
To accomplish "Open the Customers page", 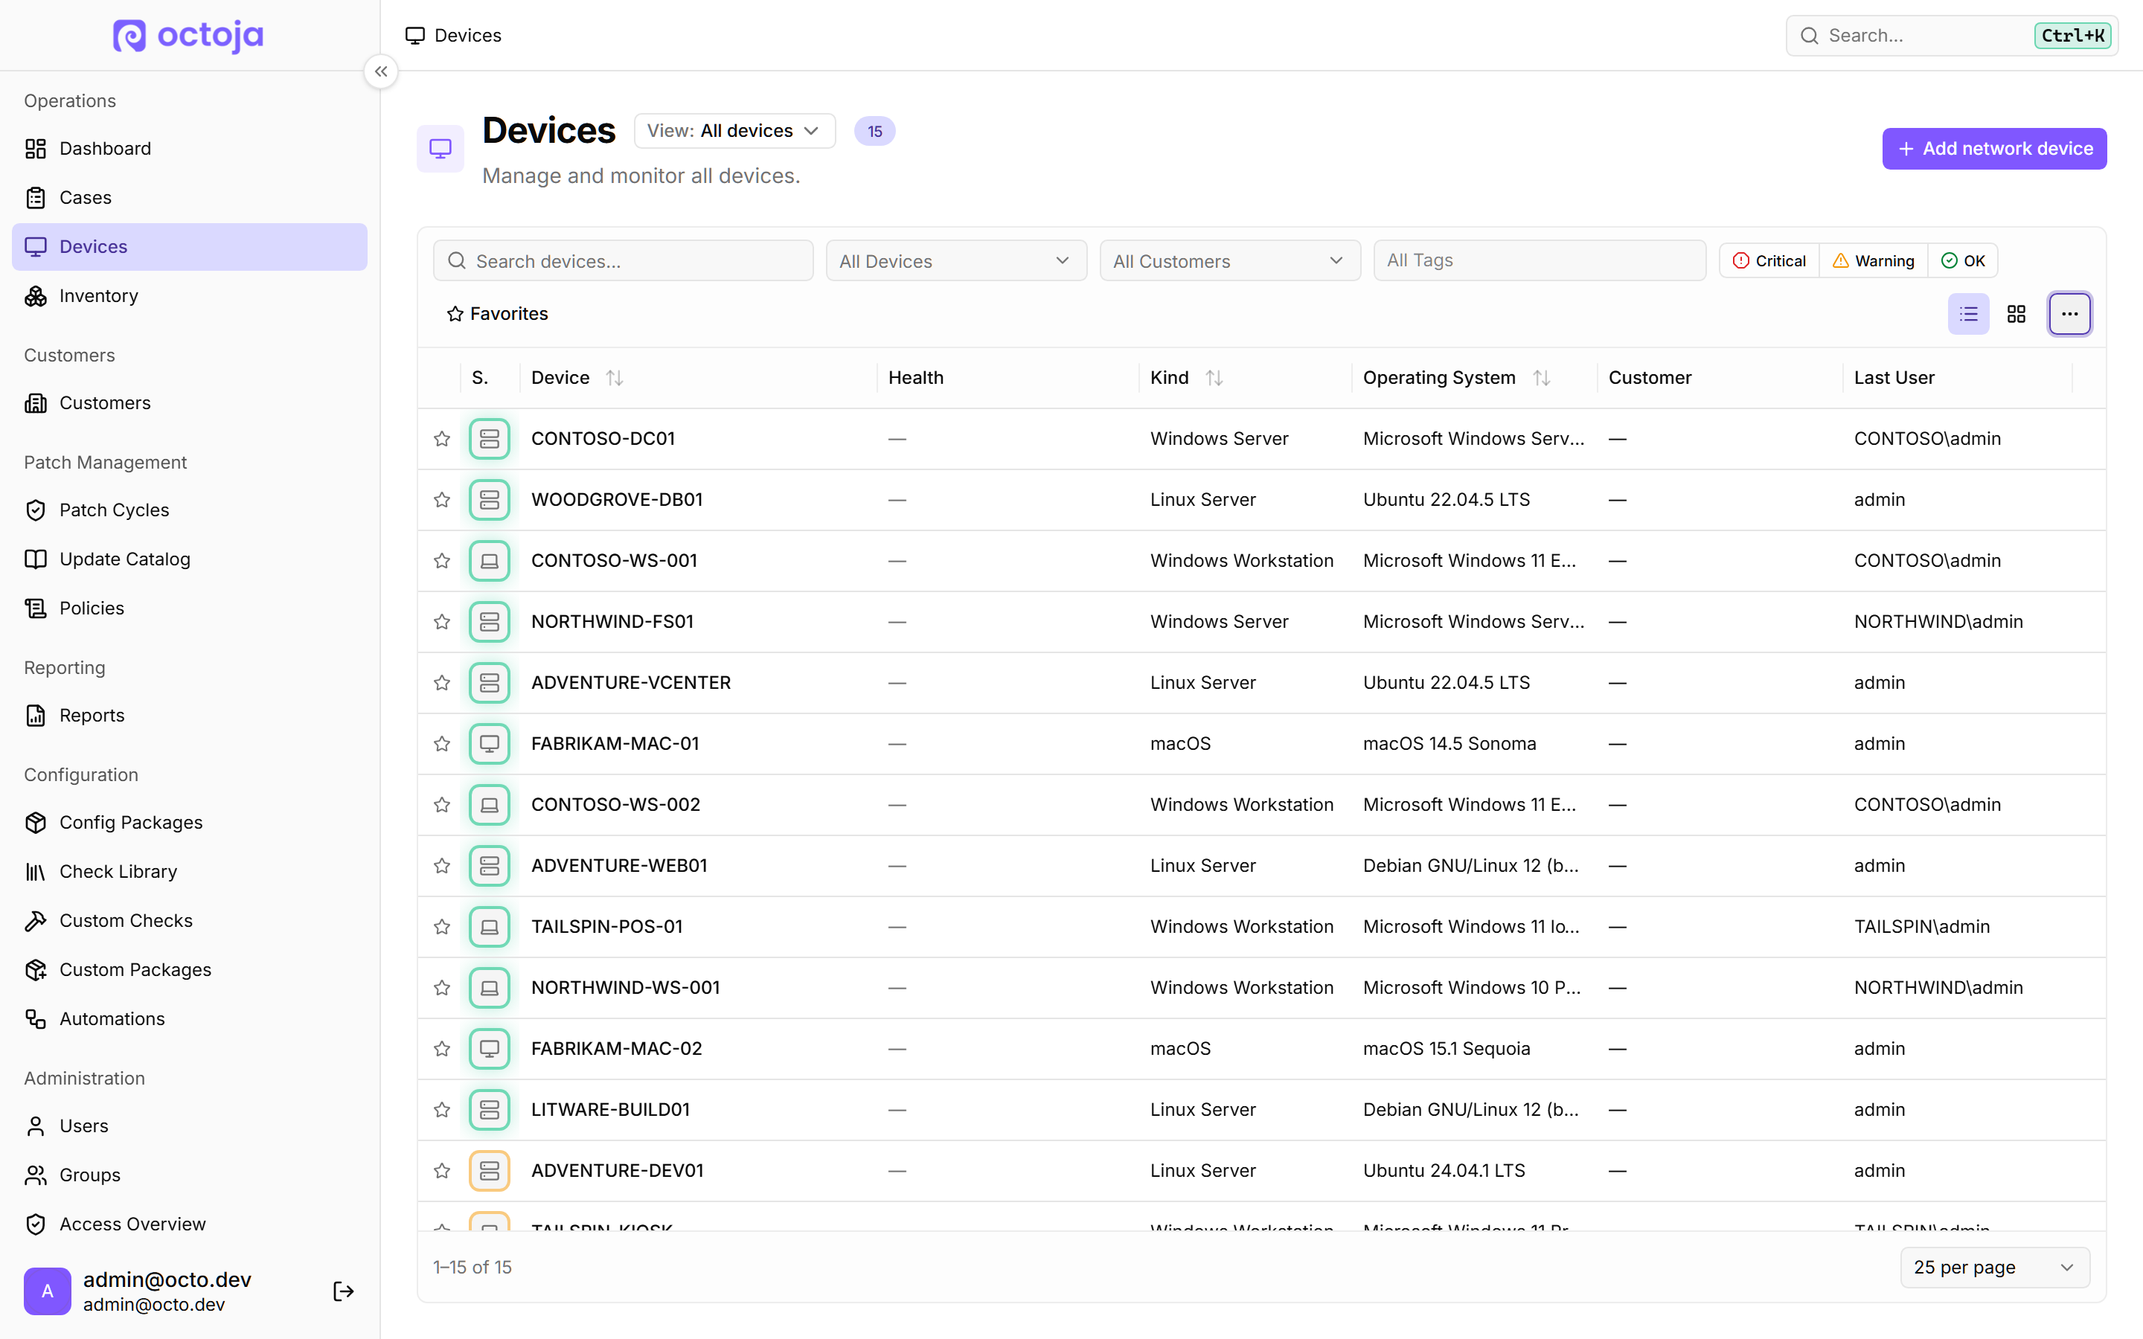I will 190,403.
